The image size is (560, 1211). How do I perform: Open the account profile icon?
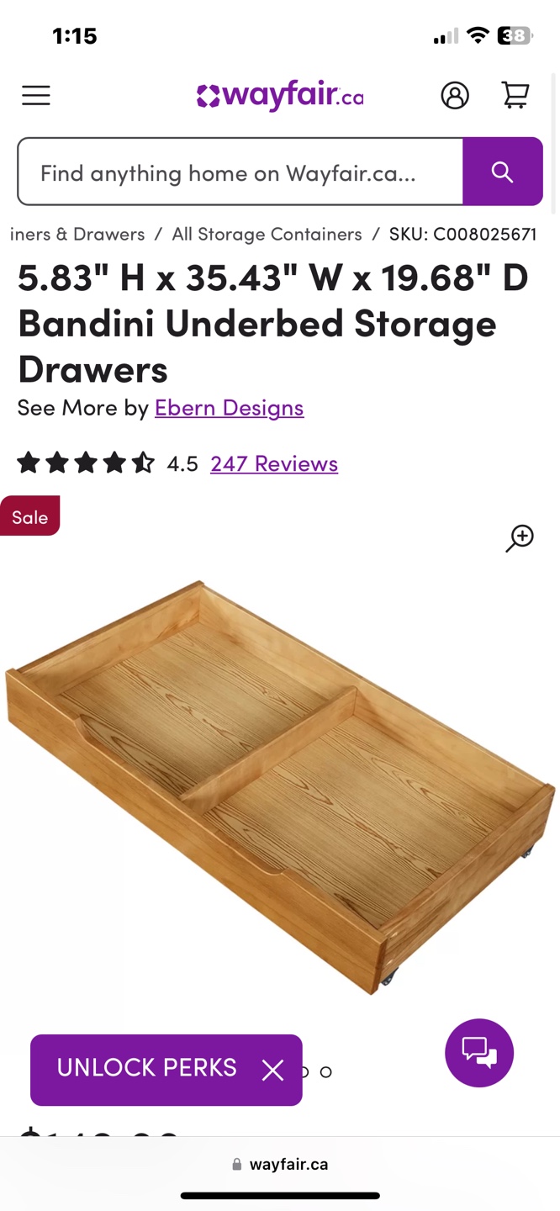(455, 95)
